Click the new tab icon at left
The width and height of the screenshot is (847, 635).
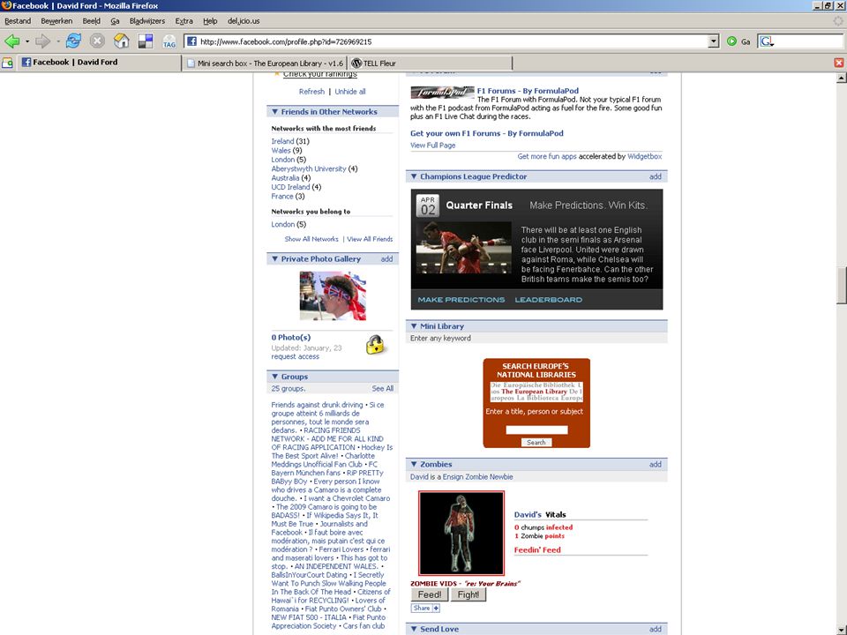7,63
